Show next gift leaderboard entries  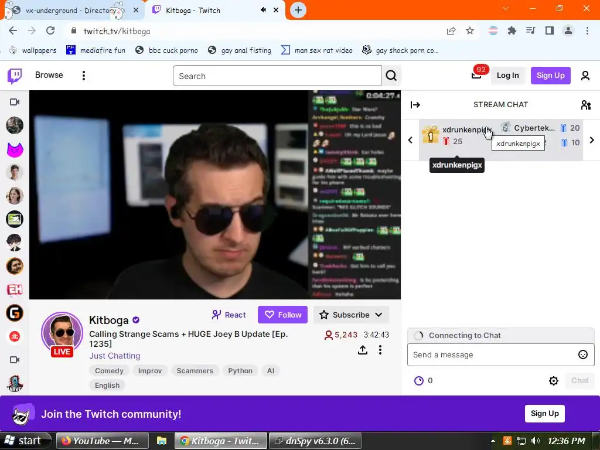(x=592, y=140)
